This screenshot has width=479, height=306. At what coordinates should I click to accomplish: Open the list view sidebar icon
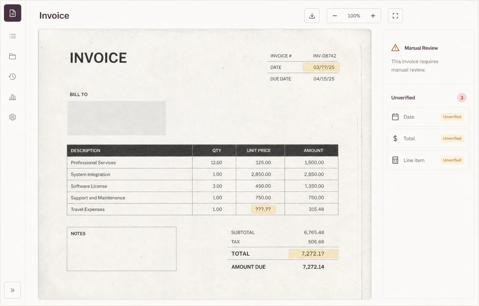(13, 36)
